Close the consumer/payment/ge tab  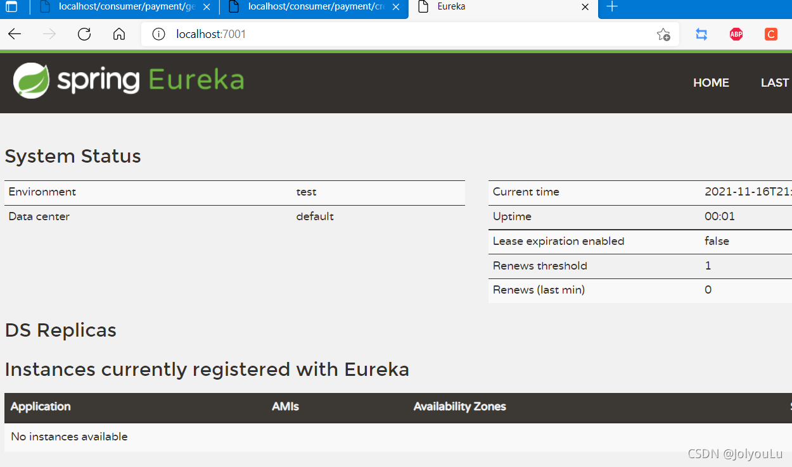[207, 8]
